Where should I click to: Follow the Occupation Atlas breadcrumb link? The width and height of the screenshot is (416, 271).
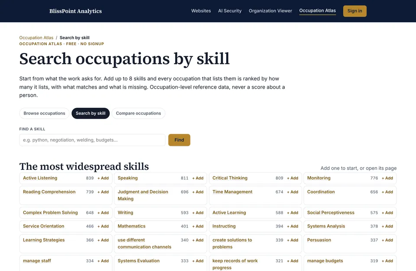pyautogui.click(x=36, y=38)
